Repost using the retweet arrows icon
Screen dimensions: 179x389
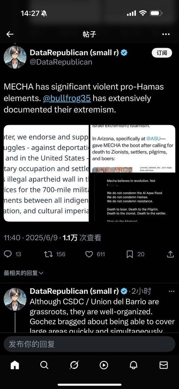48,254
